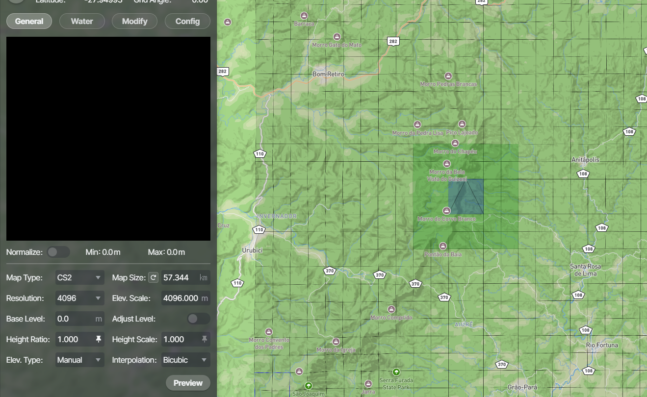Viewport: 647px width, 397px height.
Task: Select the Pico Lajcado mountain icon
Action: [x=461, y=124]
